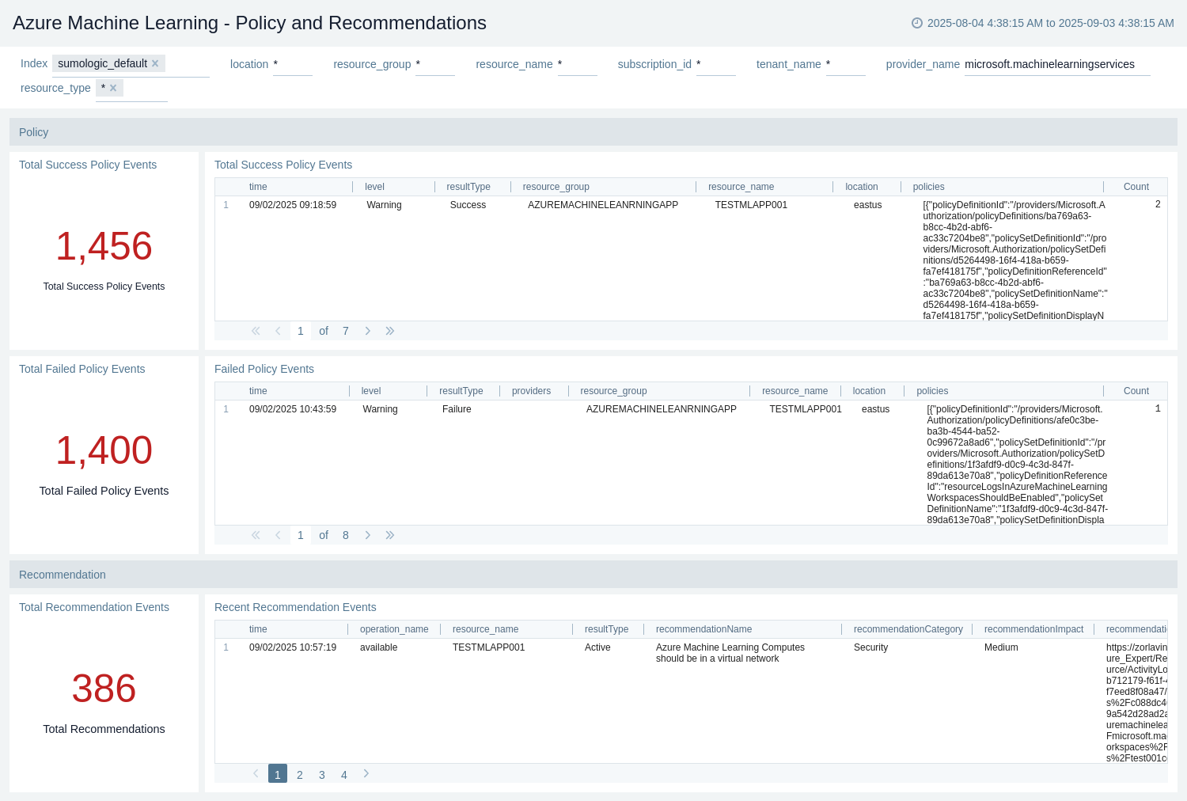Jump to last page of Failed Policy Events
Viewport: 1187px width, 801px height.
[389, 535]
